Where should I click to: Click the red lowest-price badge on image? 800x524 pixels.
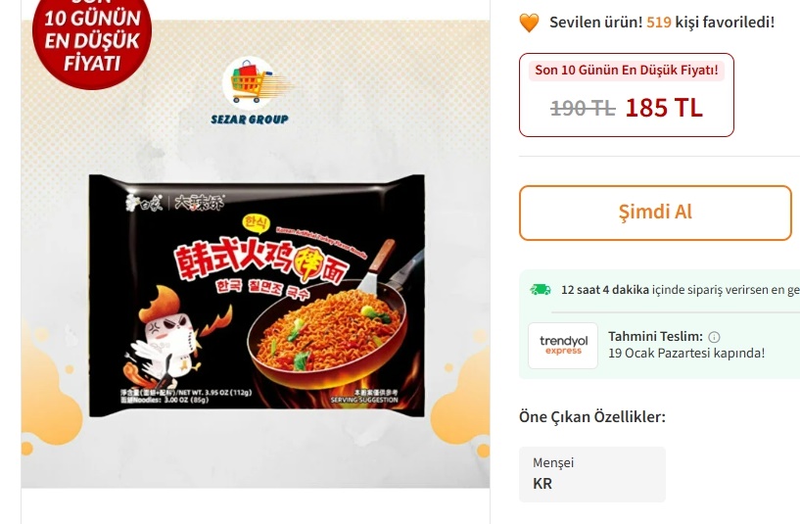(92, 41)
